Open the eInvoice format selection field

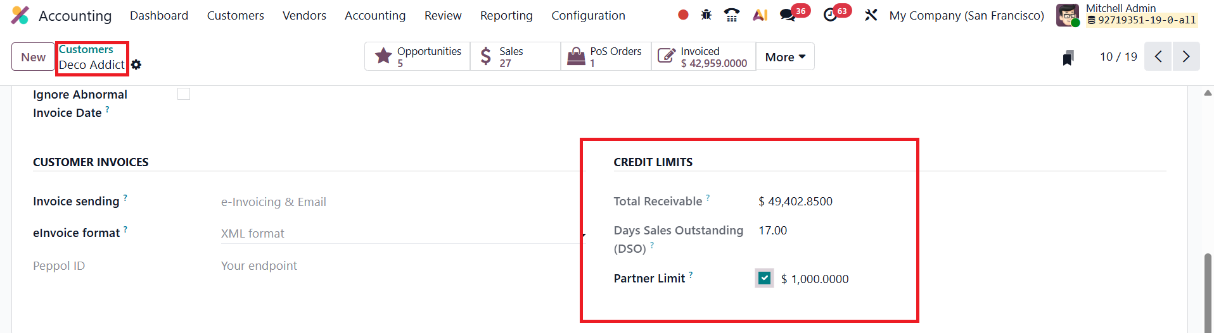coord(399,234)
